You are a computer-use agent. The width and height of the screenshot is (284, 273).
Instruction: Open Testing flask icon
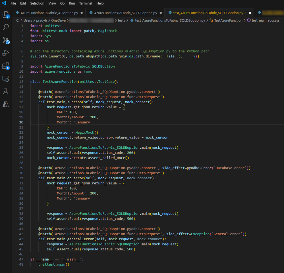pos(6,91)
